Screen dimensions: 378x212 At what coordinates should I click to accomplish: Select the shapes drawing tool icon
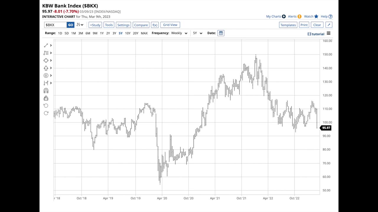(46, 60)
